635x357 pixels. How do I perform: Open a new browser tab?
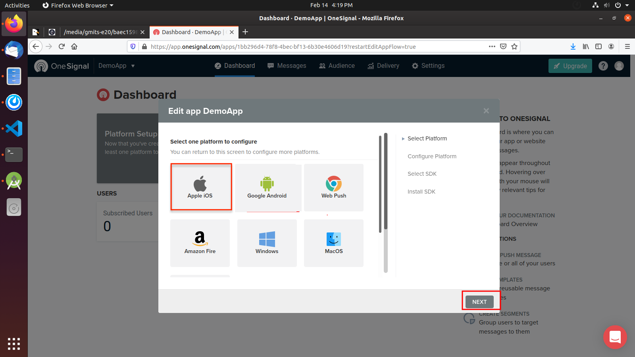point(245,32)
